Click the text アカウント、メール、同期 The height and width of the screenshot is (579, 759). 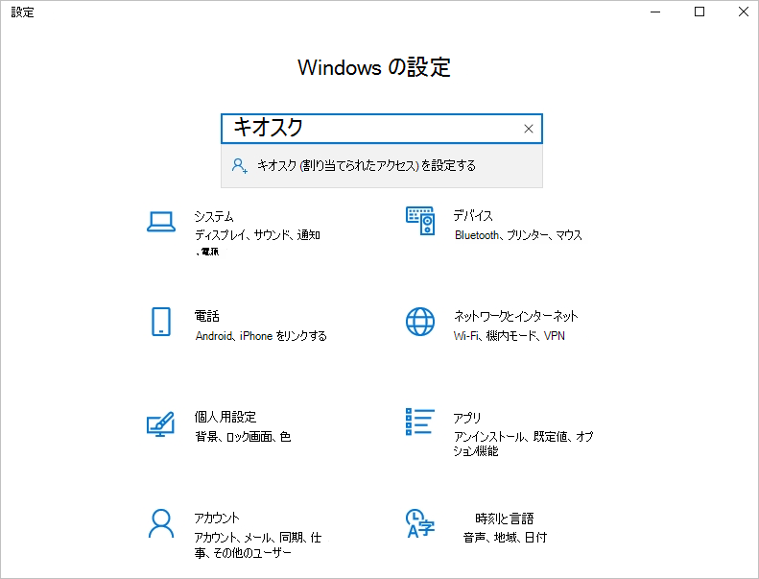249,538
